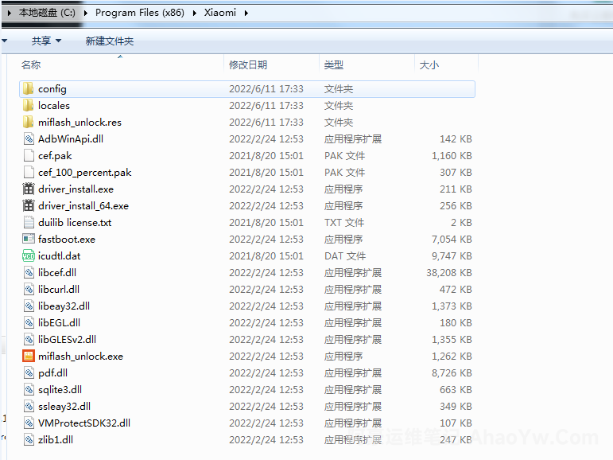
Task: Click the libeay32.dll file icon
Action: [29, 306]
